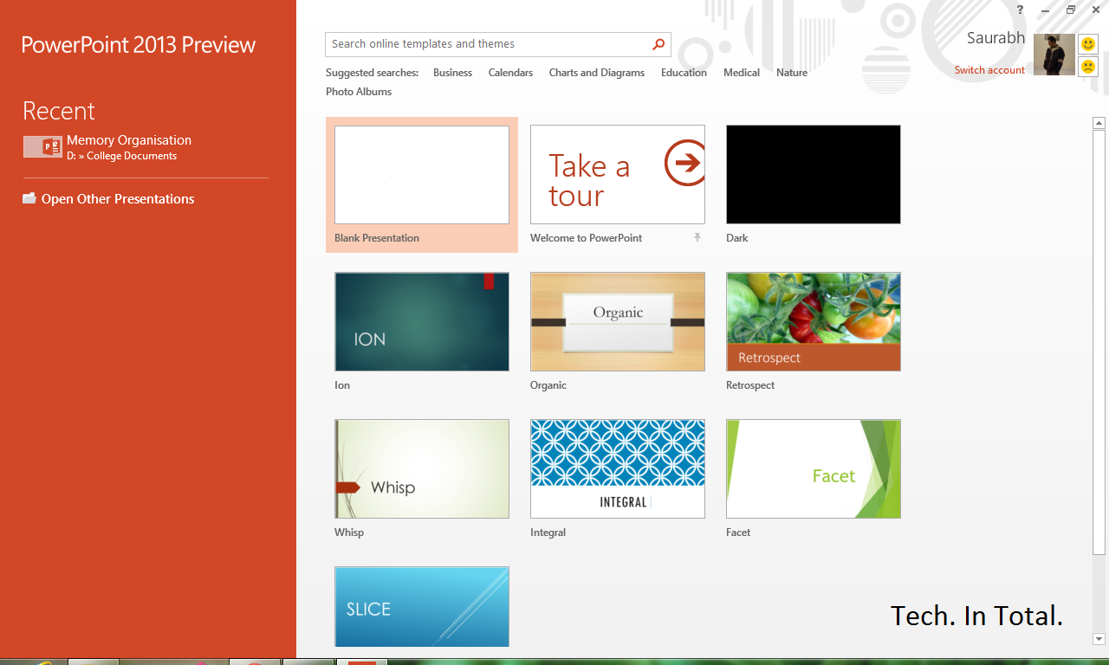Pick the Facet theme
1109x665 pixels.
click(x=813, y=468)
